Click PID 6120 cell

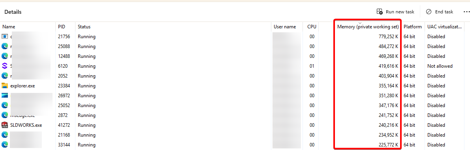click(63, 66)
